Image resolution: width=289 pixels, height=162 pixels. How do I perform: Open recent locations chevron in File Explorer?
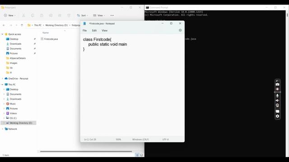tap(16, 25)
